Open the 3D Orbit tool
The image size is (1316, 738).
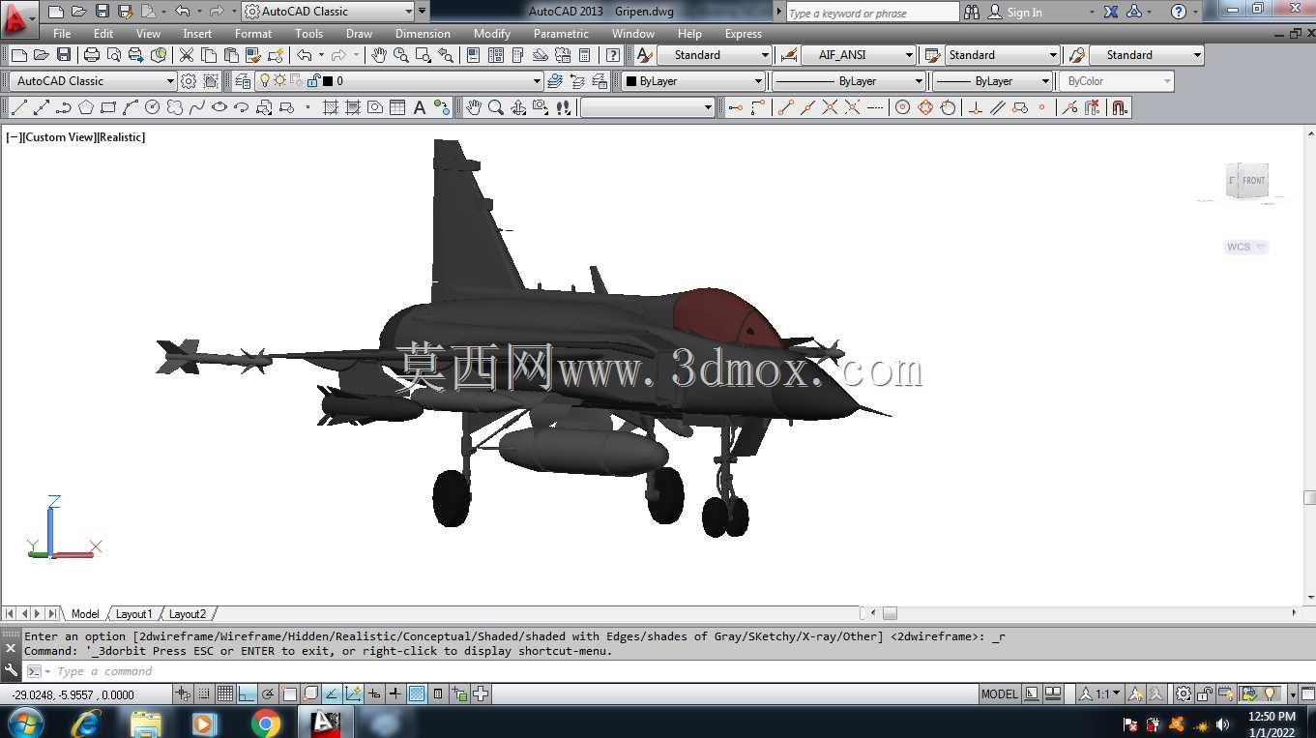518,107
